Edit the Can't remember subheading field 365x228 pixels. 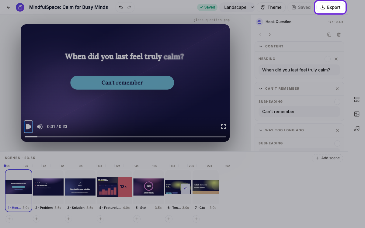(299, 112)
